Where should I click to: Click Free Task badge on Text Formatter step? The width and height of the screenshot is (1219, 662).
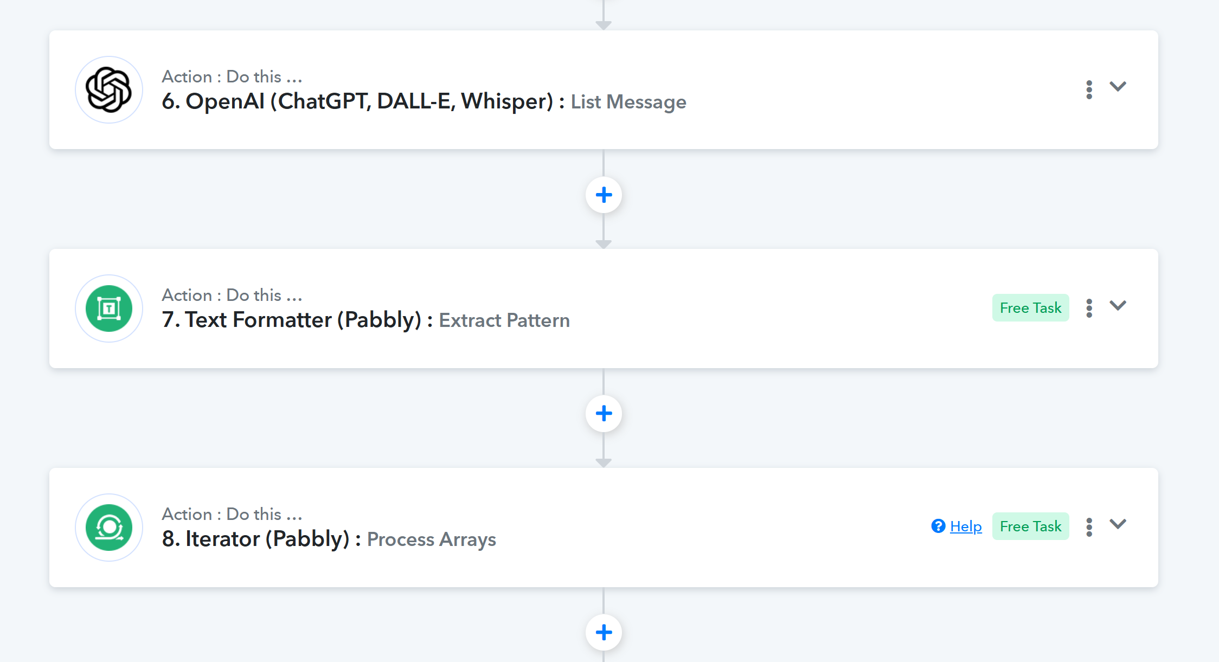point(1030,308)
